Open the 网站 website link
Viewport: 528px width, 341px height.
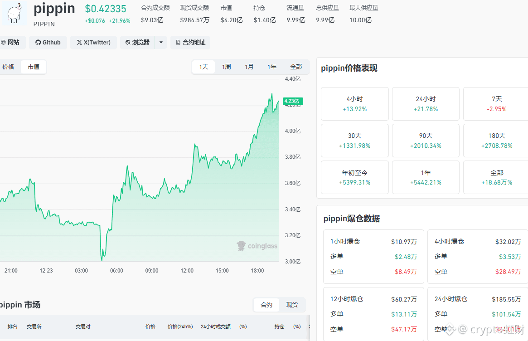point(10,43)
